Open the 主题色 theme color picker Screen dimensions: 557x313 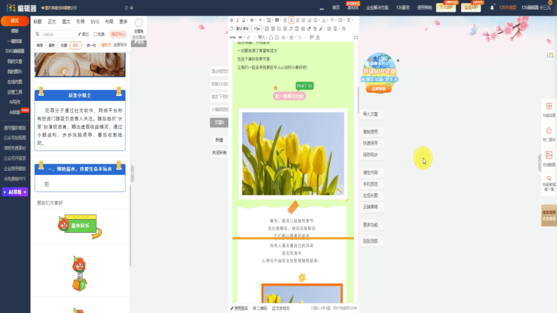[138, 25]
